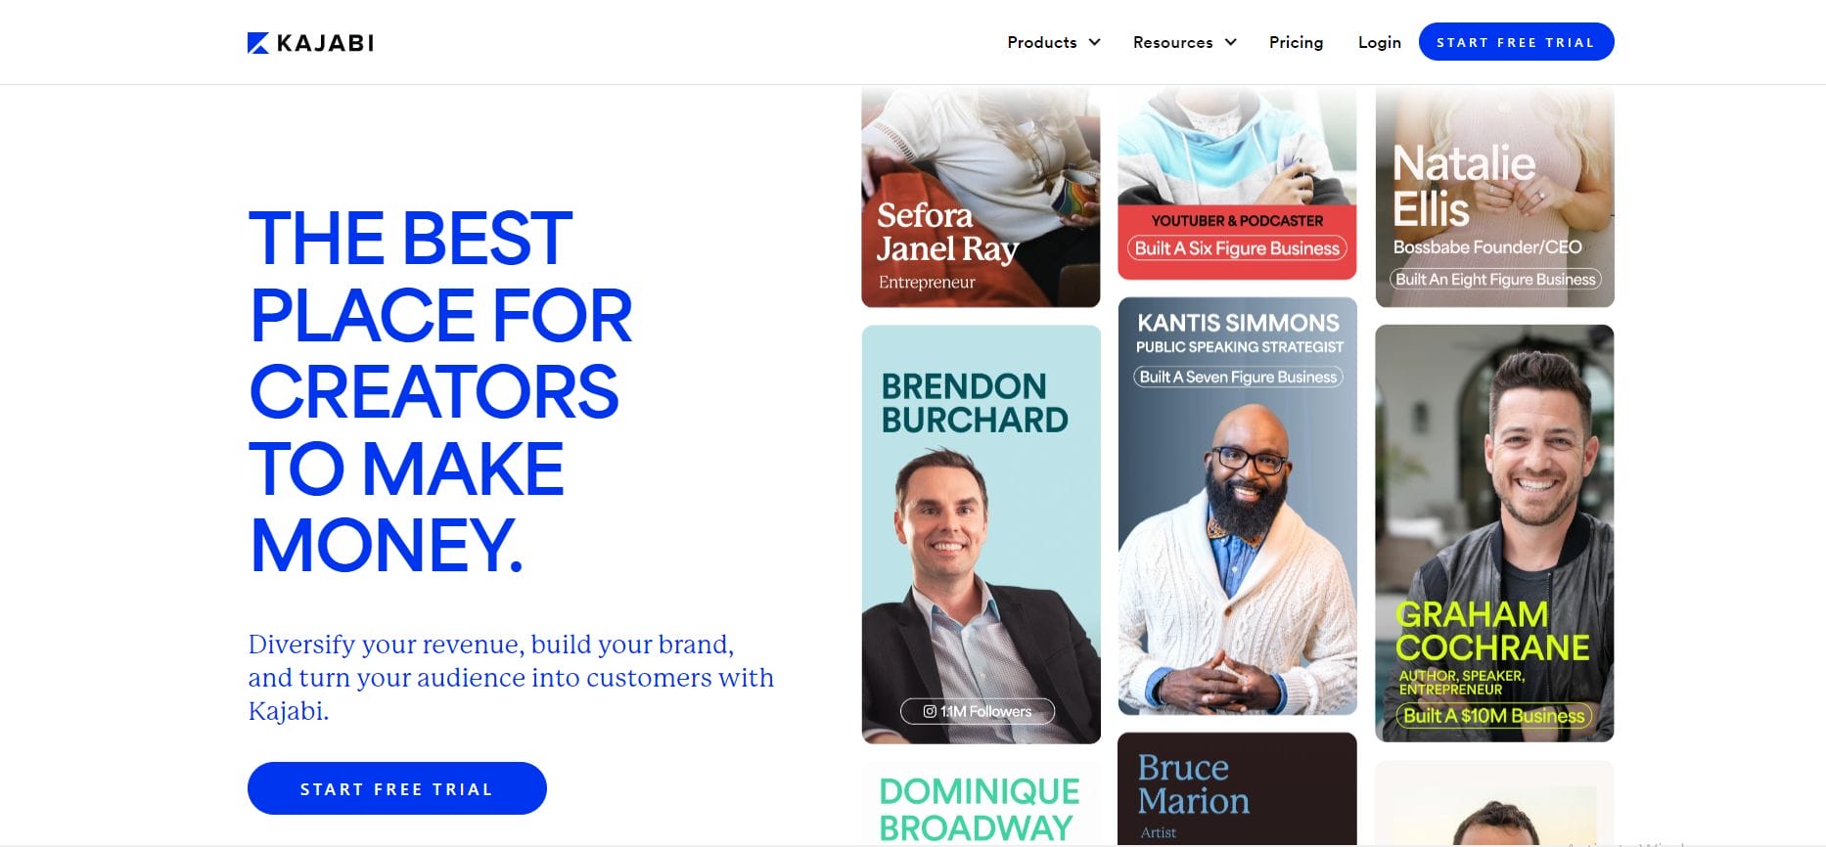
Task: Open the Youtuber & Podcaster card
Action: coord(1237,183)
